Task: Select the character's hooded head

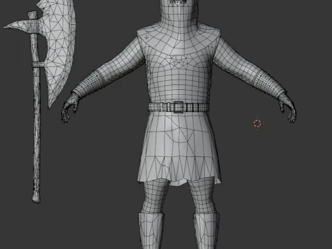Action: (x=178, y=14)
